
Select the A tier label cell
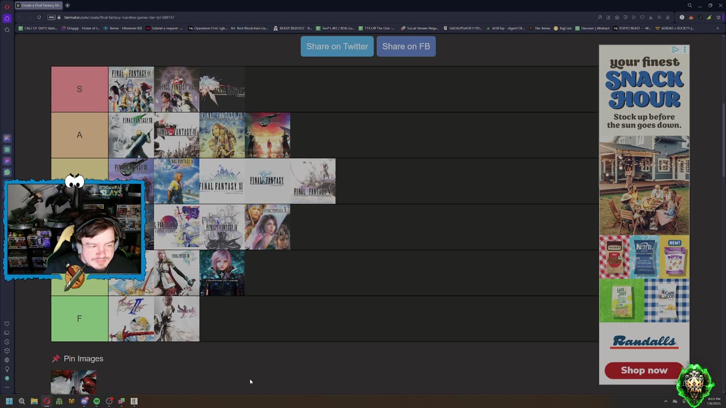79,135
